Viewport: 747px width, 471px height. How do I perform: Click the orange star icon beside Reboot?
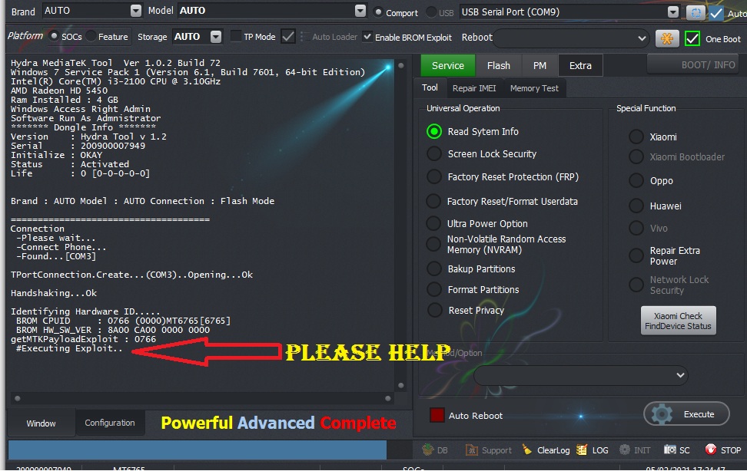pyautogui.click(x=667, y=38)
